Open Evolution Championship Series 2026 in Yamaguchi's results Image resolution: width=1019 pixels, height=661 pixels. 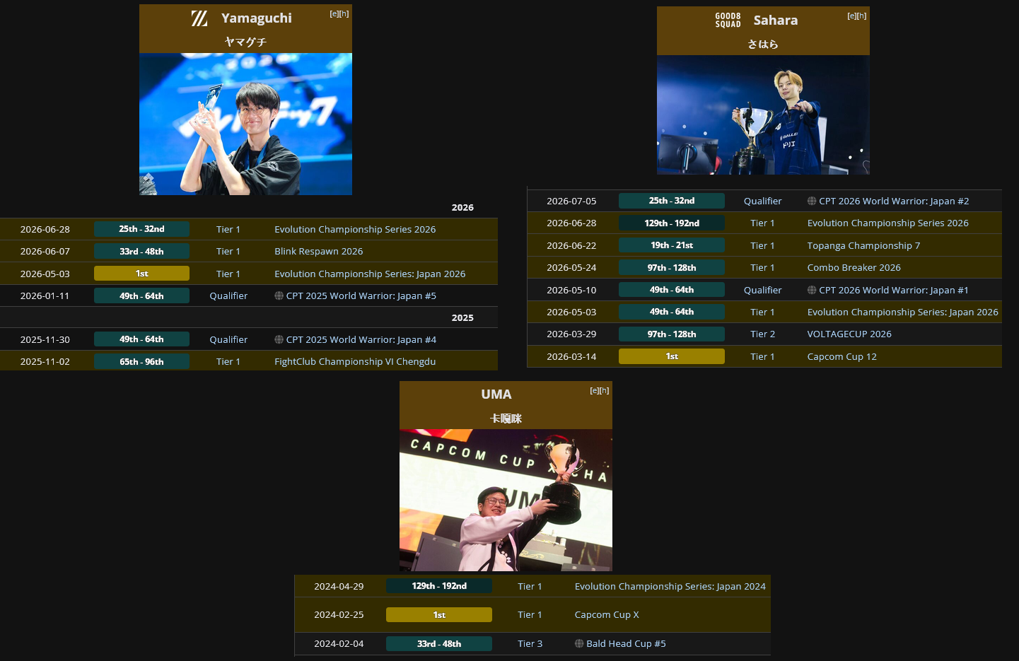(x=355, y=229)
